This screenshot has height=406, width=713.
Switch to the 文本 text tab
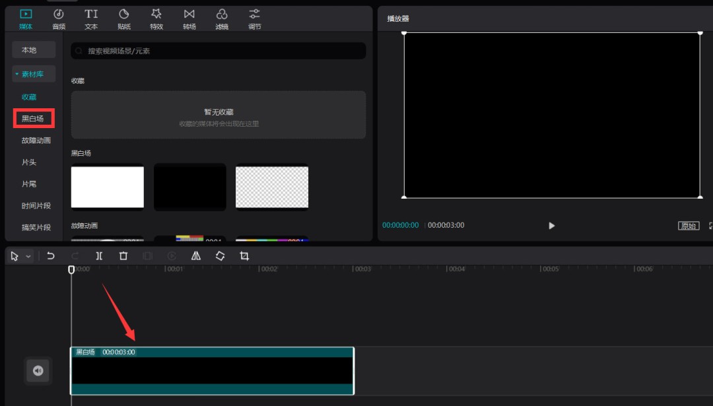click(x=91, y=18)
